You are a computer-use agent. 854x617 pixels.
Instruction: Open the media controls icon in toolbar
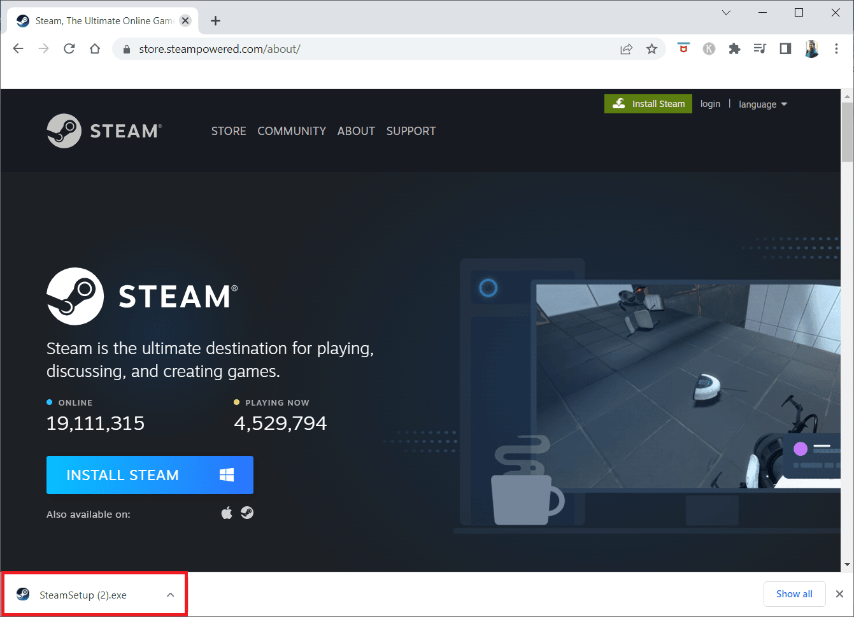click(760, 48)
